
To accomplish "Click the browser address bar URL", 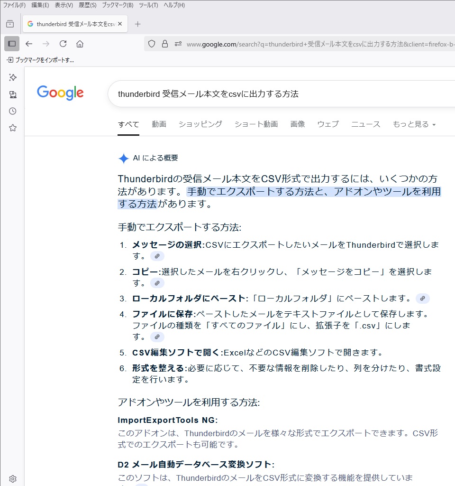I will click(x=320, y=44).
